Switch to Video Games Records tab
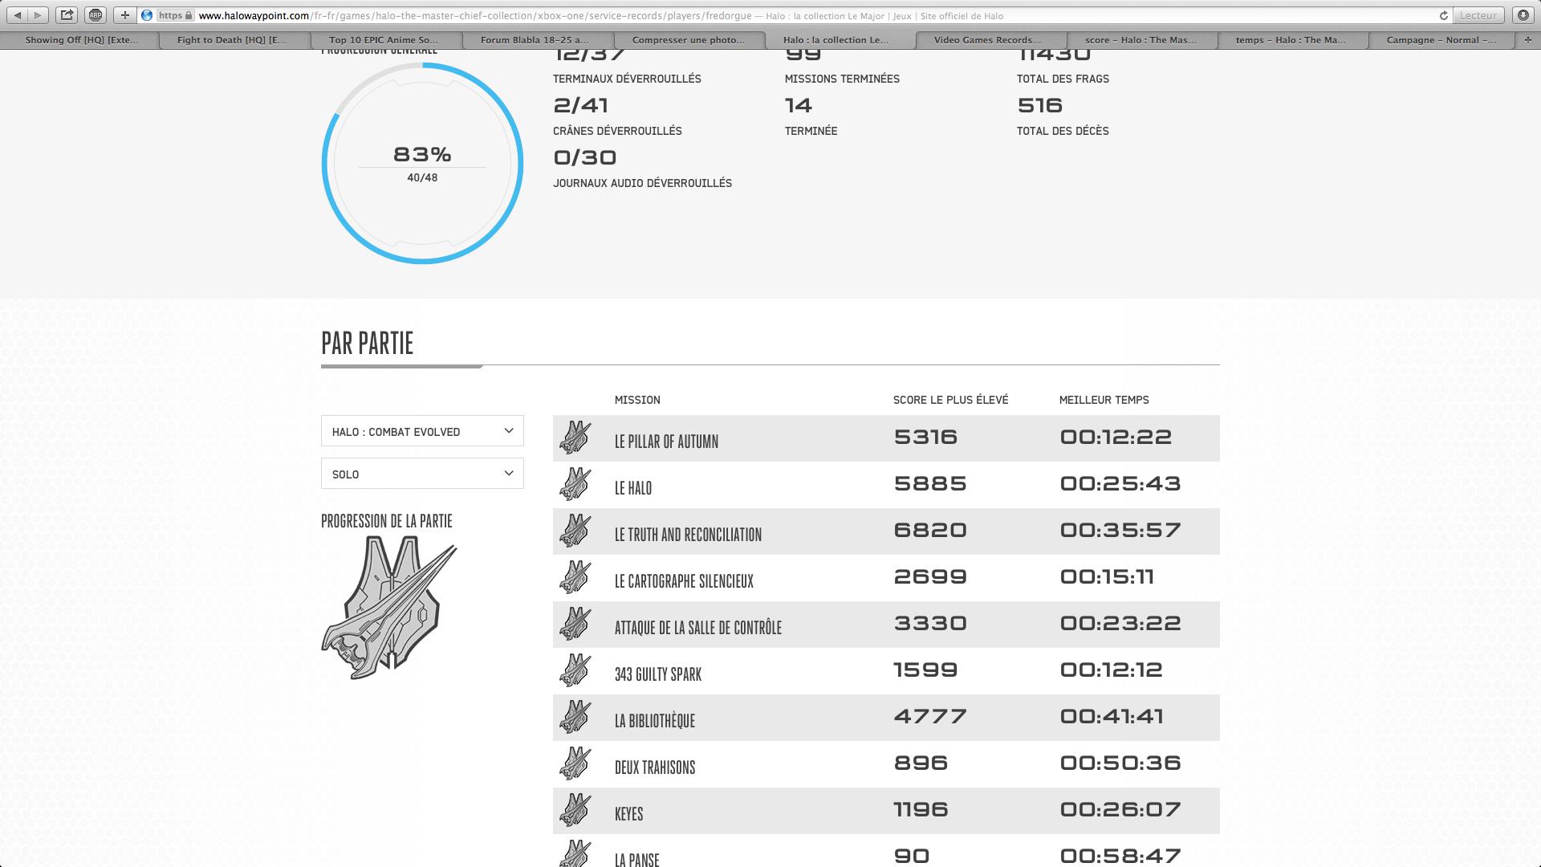Screen dimensions: 1541x867 point(986,39)
